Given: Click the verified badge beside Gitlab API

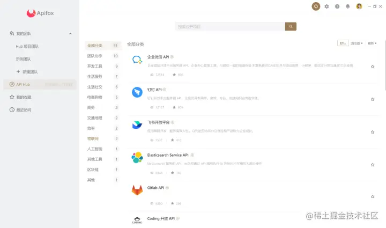Looking at the screenshot, I should pyautogui.click(x=167, y=188).
